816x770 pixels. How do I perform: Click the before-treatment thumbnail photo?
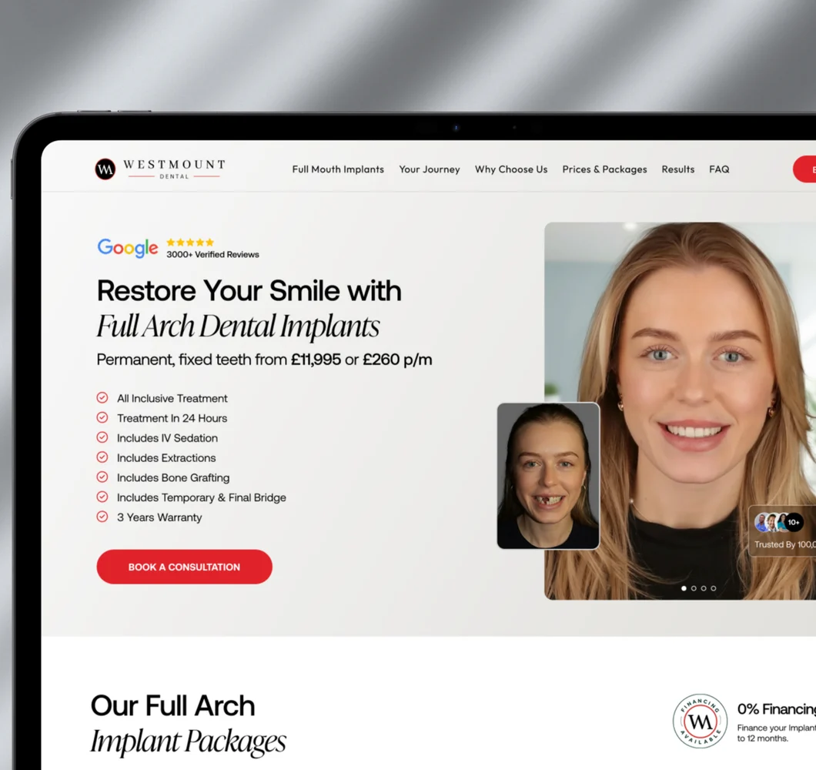click(x=549, y=476)
